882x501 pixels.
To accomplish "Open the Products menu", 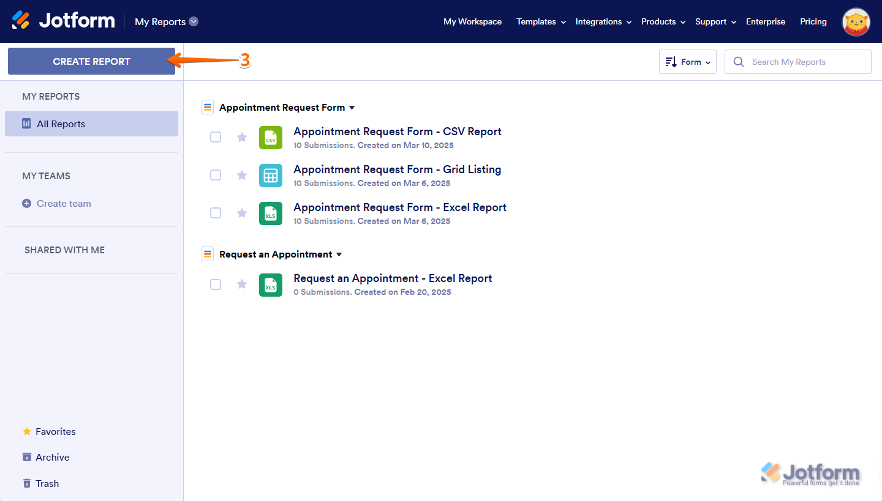I will click(x=658, y=21).
